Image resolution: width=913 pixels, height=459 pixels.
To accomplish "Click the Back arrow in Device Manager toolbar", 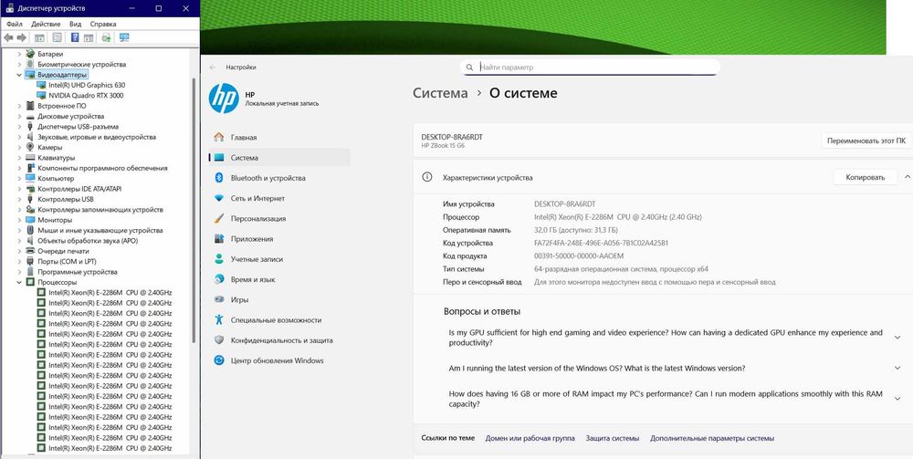I will coord(8,37).
